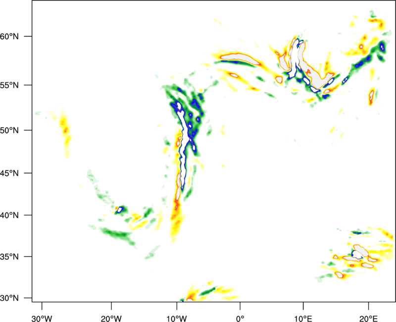Click the 45°N latitude label
Screen dimensions: 396x322
pyautogui.click(x=9, y=173)
